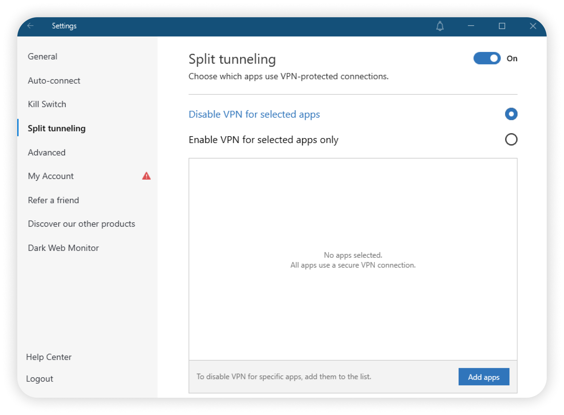Open Dark Web Monitor

[63, 248]
